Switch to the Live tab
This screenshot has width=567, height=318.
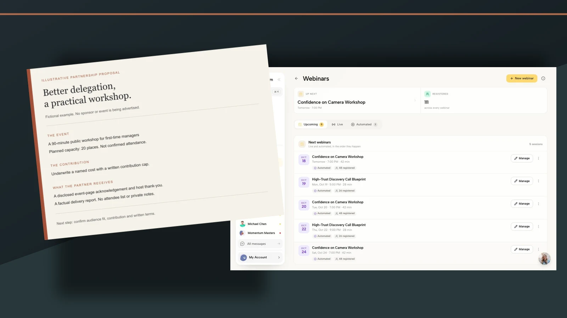pos(337,124)
